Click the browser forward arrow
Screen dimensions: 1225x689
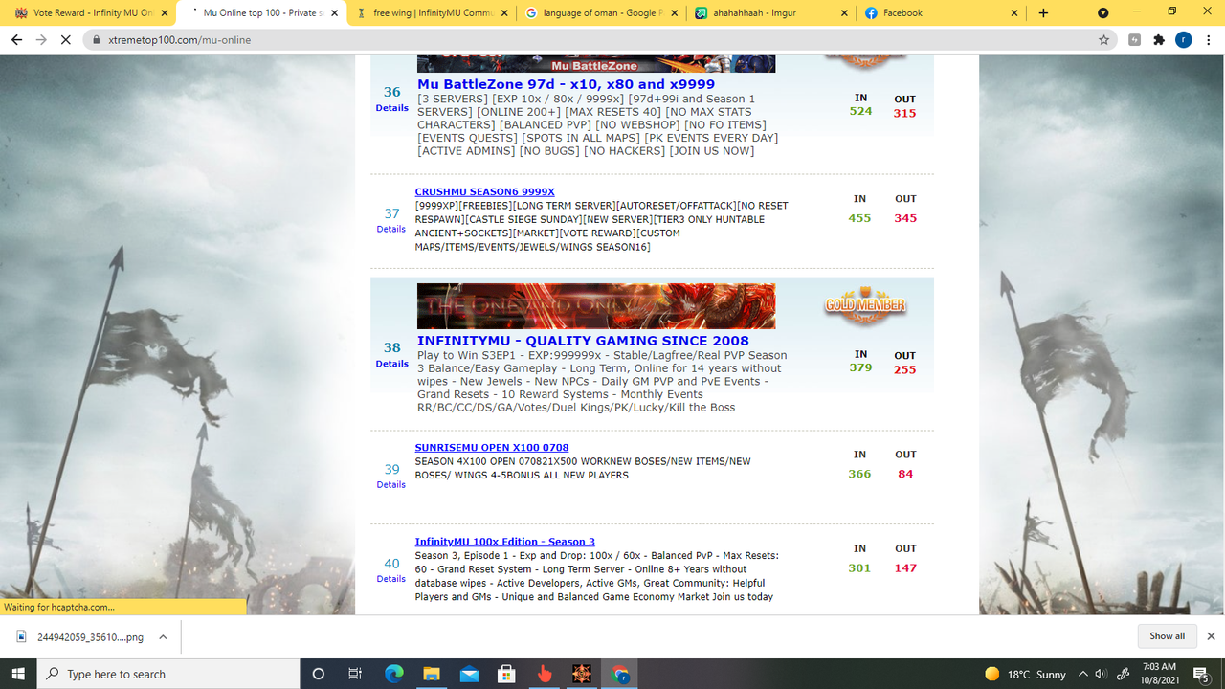pos(41,40)
